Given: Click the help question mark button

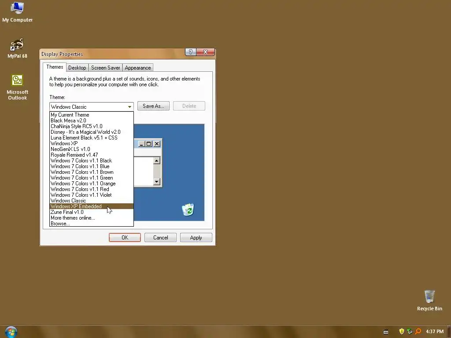Looking at the screenshot, I should tap(190, 52).
